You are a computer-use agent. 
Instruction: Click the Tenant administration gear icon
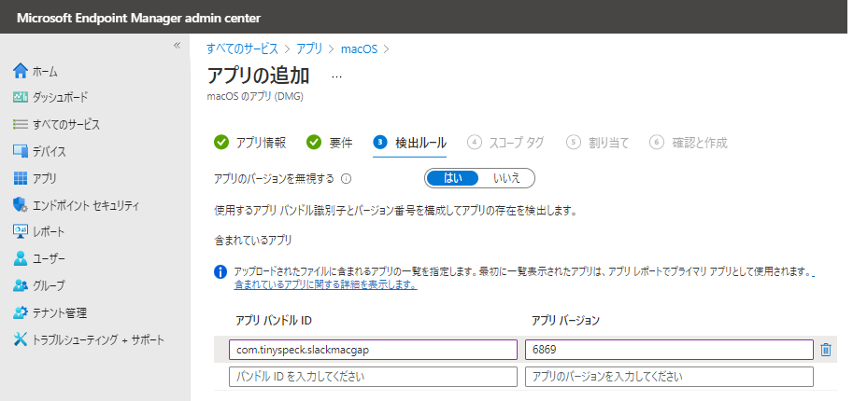(x=21, y=312)
